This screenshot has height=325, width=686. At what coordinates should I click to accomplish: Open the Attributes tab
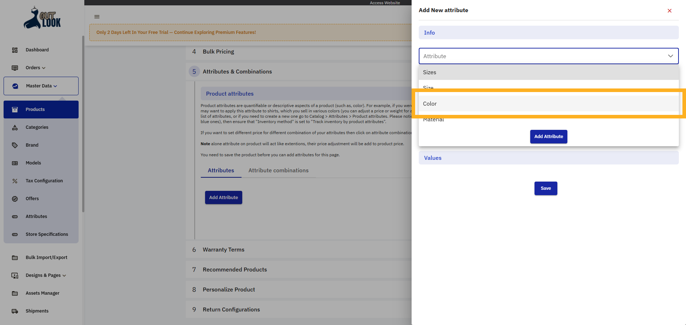221,171
